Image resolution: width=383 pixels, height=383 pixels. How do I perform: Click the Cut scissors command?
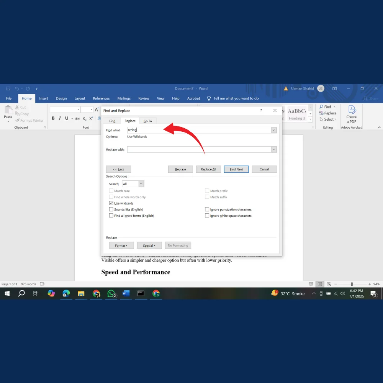(x=21, y=107)
